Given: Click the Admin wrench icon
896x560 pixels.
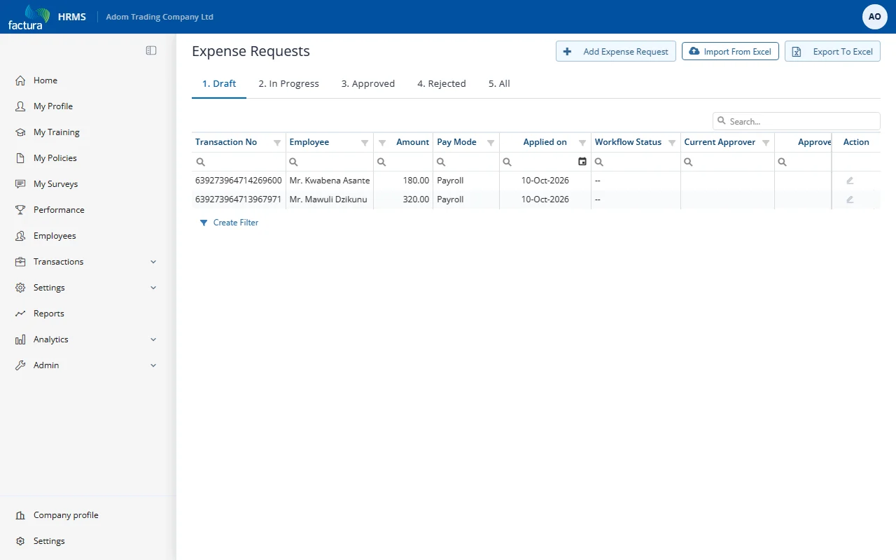Looking at the screenshot, I should (20, 365).
